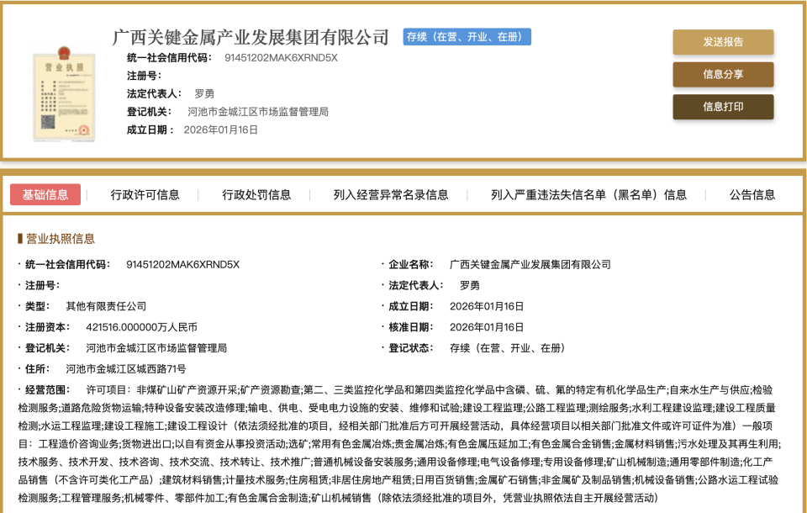Click header credit code 91451202MAK6XRND5X
Screen dimensions: 807x513
(x=281, y=58)
